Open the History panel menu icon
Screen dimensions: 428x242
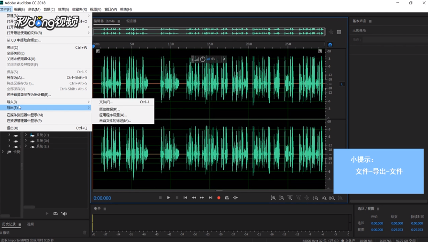click(20, 224)
